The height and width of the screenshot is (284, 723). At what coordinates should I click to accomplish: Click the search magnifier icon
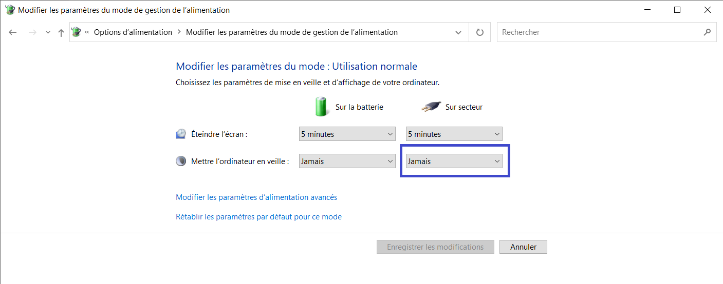point(707,32)
